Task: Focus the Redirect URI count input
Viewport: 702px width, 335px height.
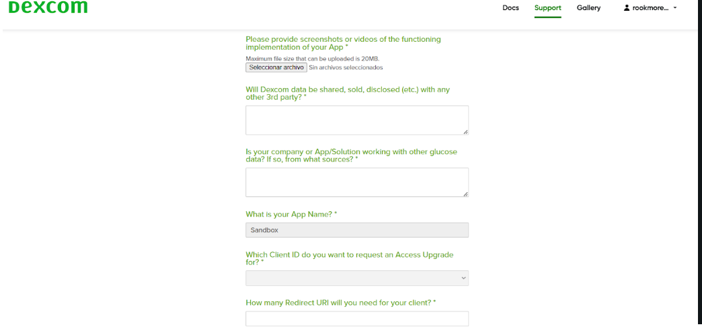Action: 356,319
